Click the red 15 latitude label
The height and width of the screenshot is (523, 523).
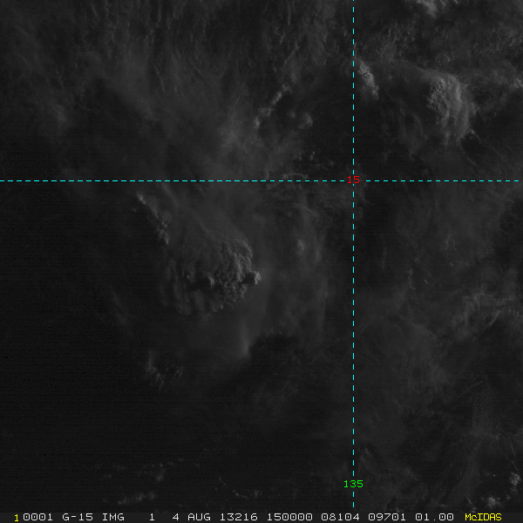tap(354, 180)
